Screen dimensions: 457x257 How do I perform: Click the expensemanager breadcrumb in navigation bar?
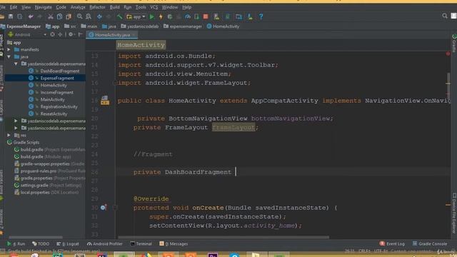point(183,26)
